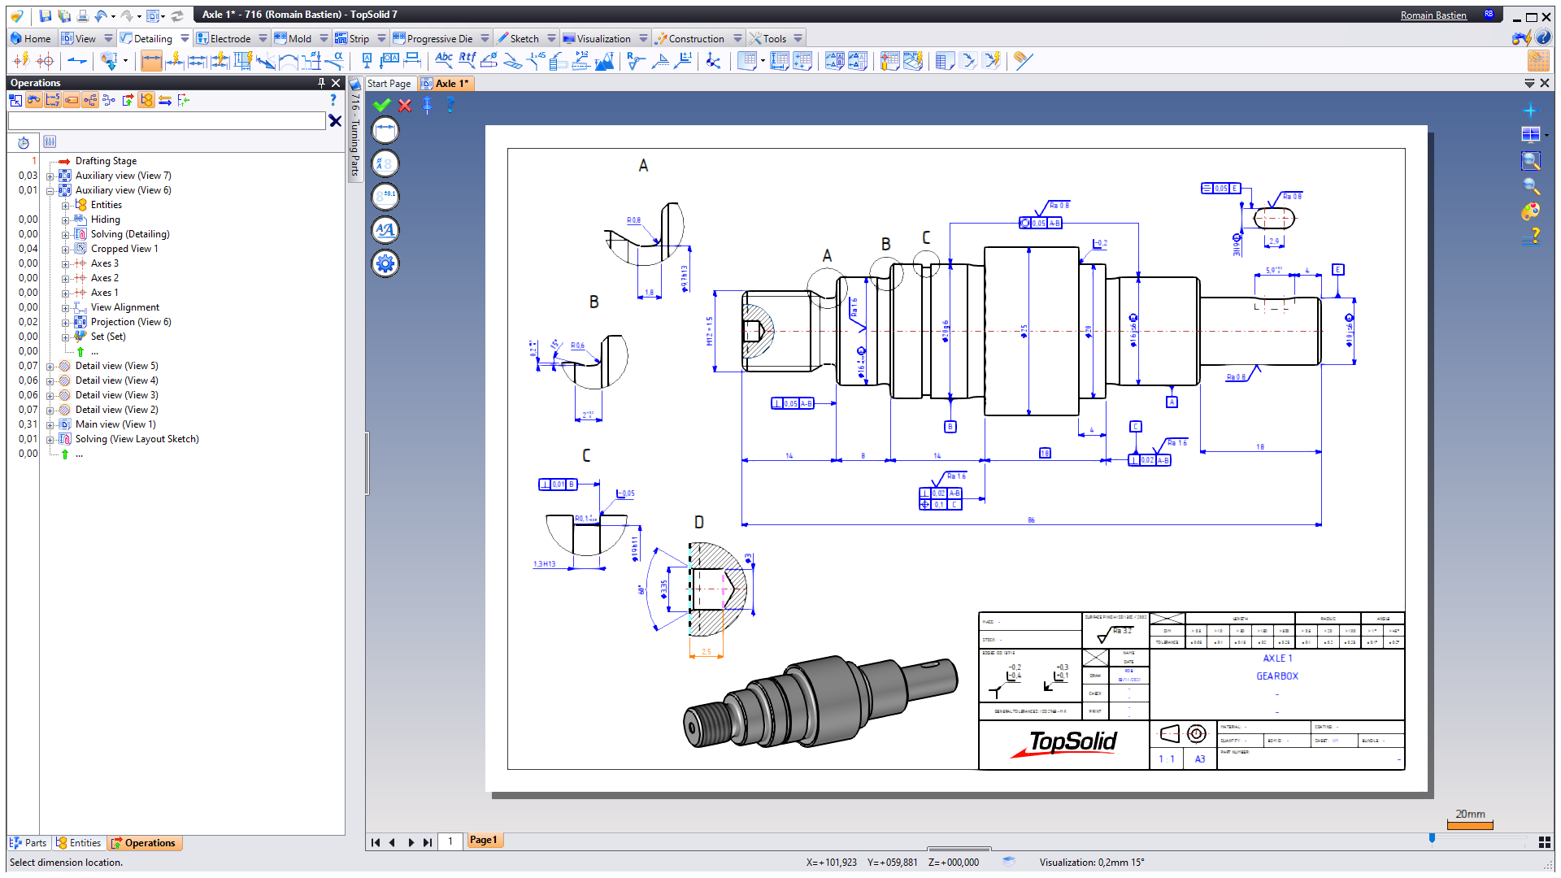The height and width of the screenshot is (878, 1561).
Task: Click the Operations search input field
Action: (x=167, y=121)
